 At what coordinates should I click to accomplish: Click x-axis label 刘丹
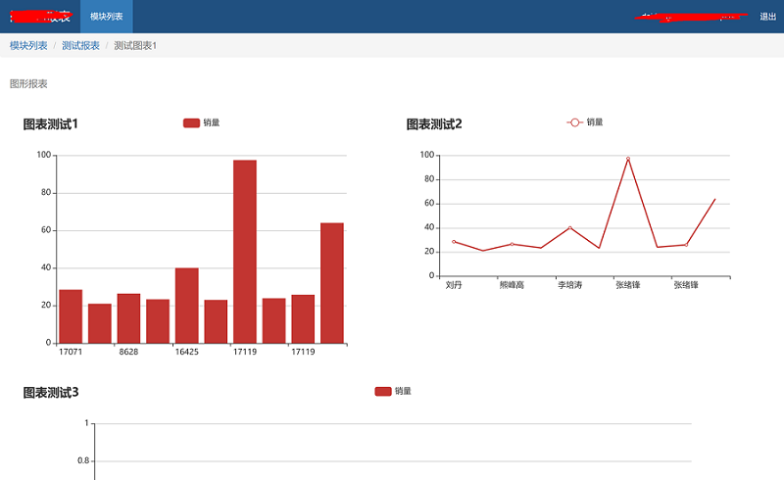point(454,285)
